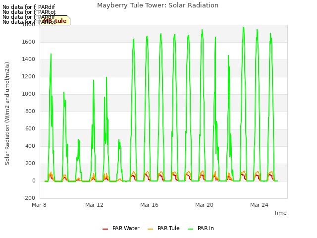Viewport: 317px width, 238px height.
Task: Click the green PAR In legend swatch
Action: pos(190,229)
